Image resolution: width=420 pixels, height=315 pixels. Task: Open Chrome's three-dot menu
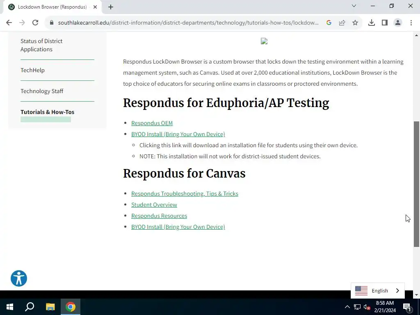coord(411,23)
